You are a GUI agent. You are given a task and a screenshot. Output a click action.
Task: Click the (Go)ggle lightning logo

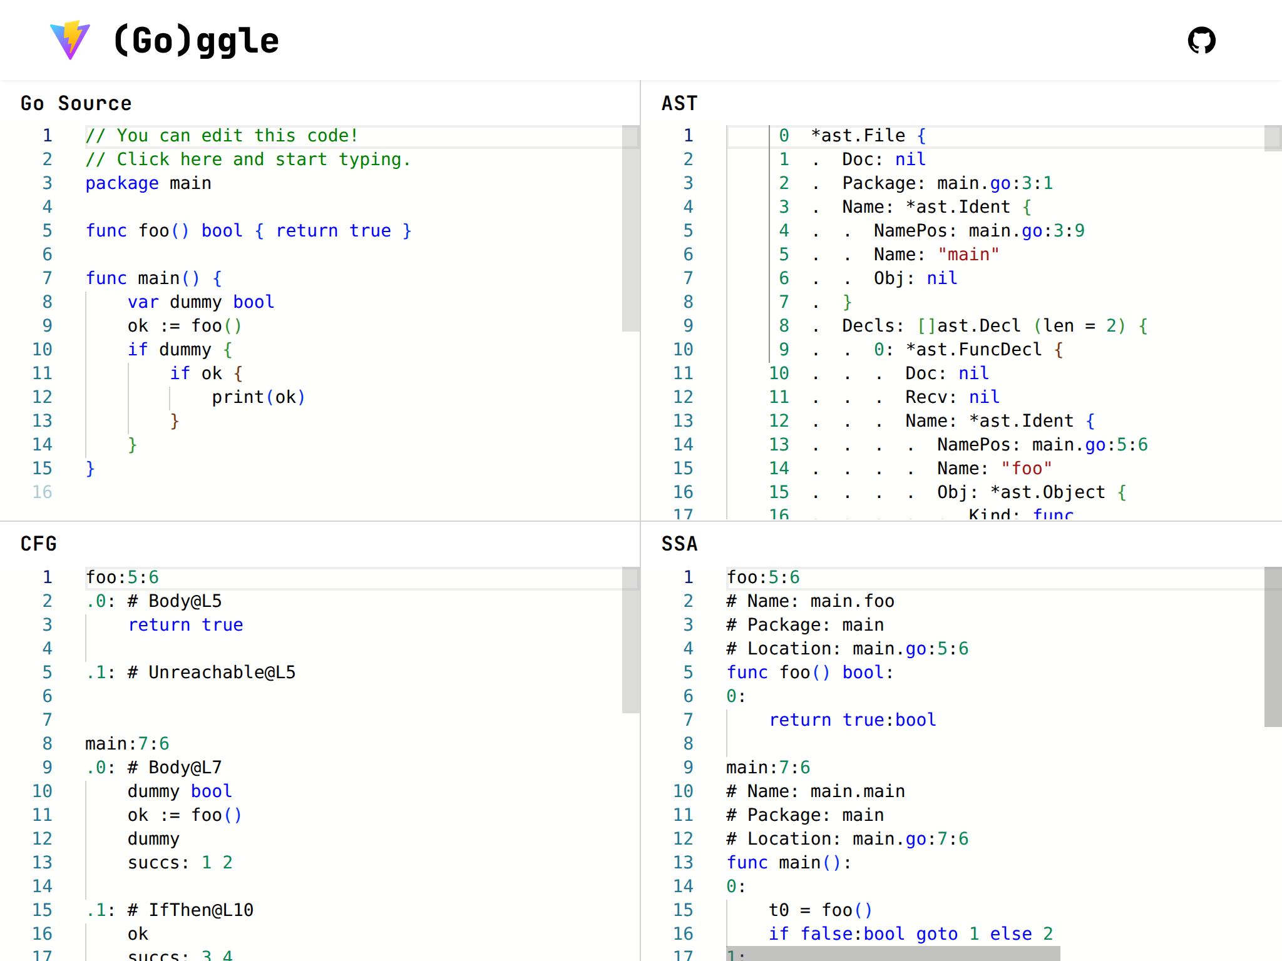(70, 41)
